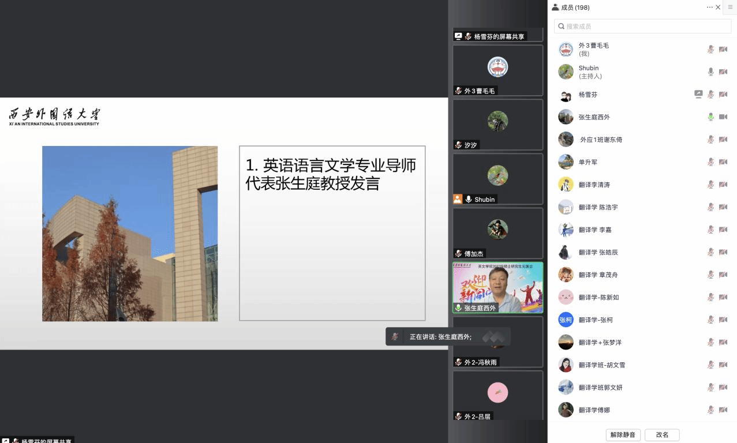Click the 改名 rename button
Image resolution: width=737 pixels, height=443 pixels.
(x=662, y=435)
